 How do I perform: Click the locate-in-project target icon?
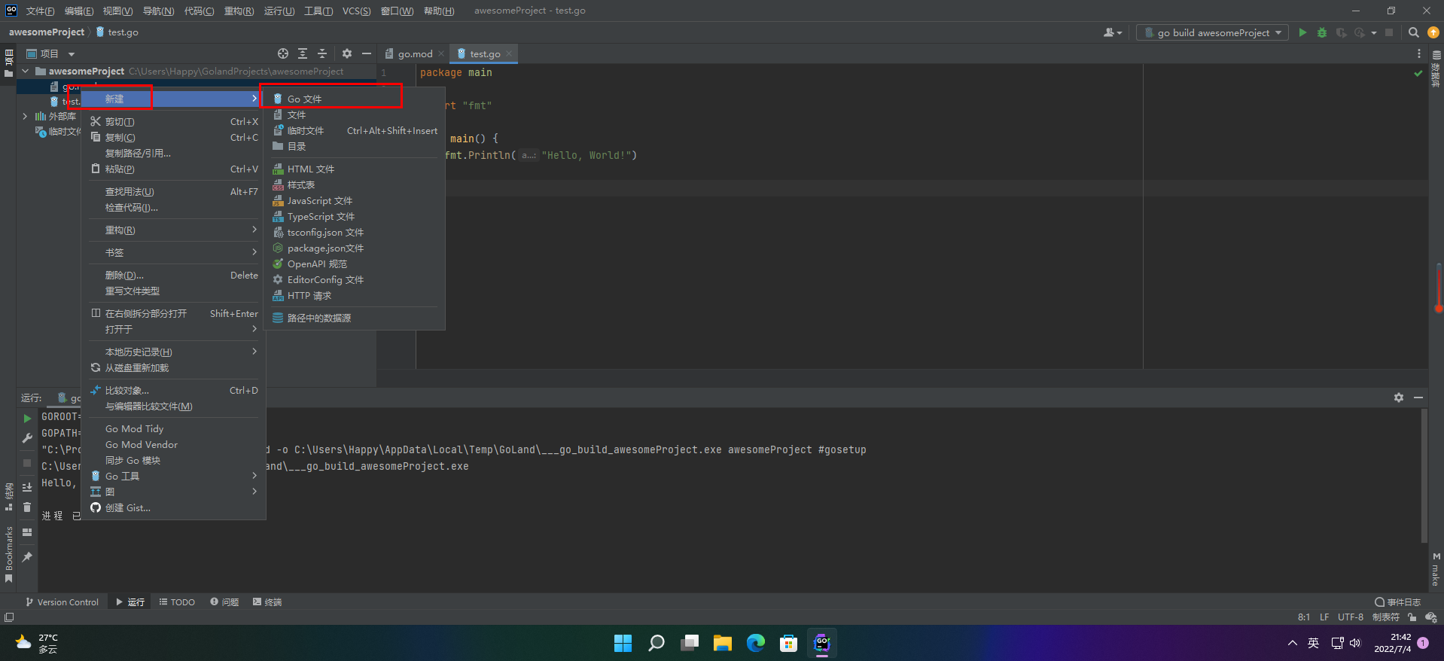point(283,53)
